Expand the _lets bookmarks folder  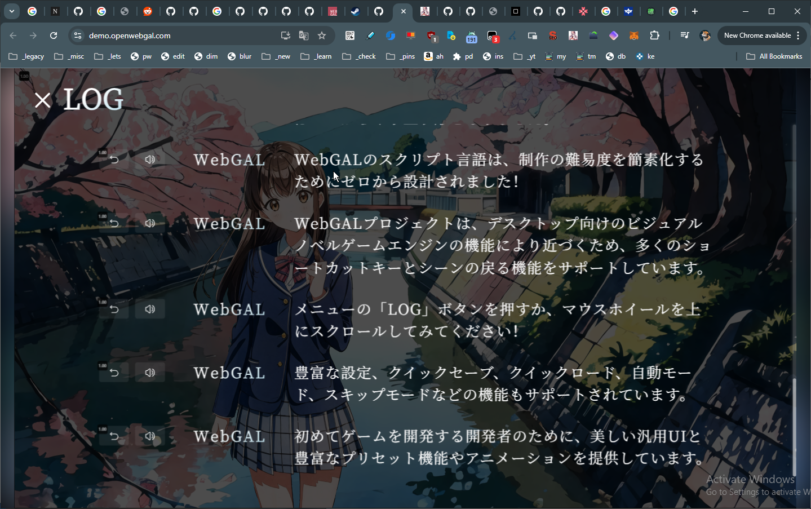(108, 56)
